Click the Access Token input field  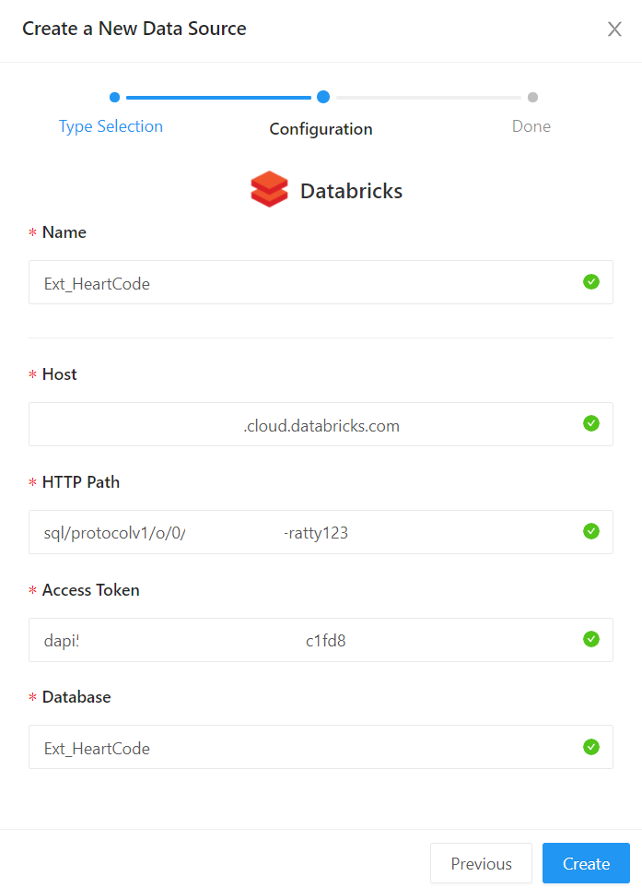304,640
